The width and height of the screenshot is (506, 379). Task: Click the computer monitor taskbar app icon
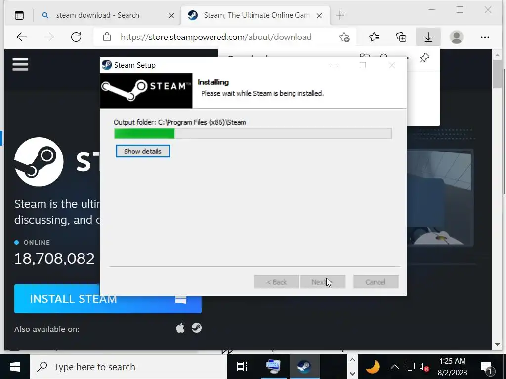coord(274,367)
